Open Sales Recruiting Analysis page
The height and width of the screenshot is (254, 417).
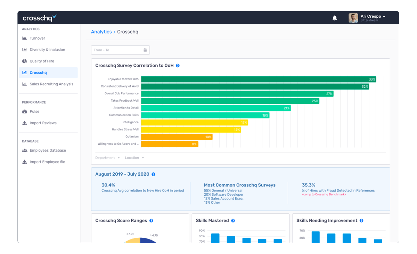(51, 84)
